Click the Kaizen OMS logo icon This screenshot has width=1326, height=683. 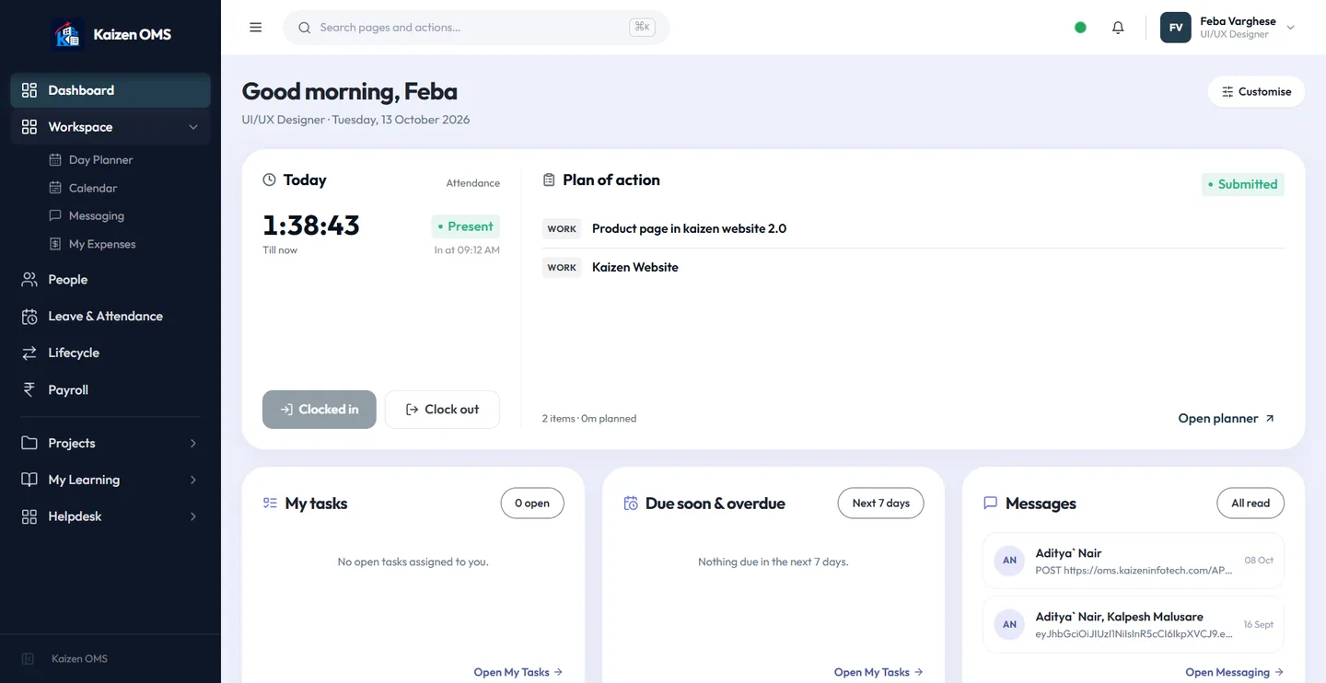[67, 34]
